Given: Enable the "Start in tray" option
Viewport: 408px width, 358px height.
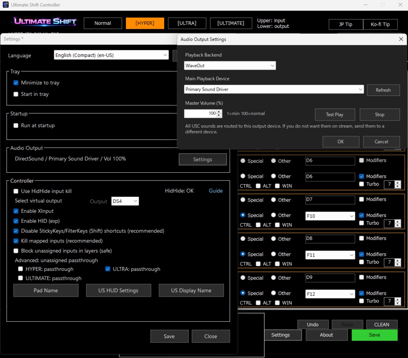Looking at the screenshot, I should tap(16, 94).
